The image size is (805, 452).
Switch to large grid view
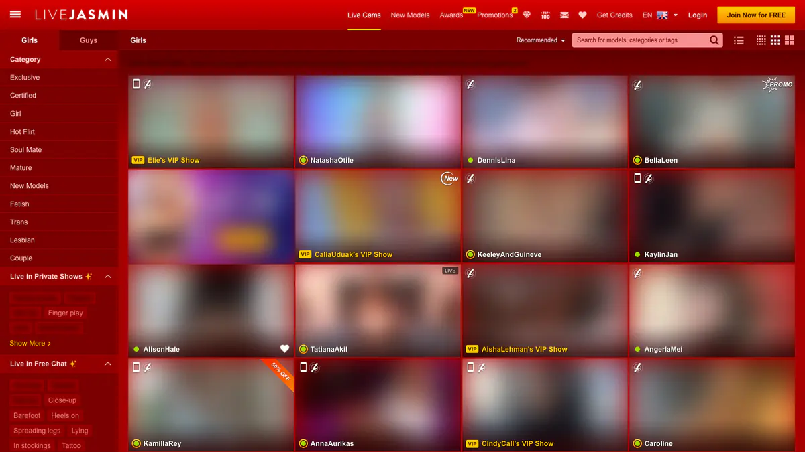(790, 40)
